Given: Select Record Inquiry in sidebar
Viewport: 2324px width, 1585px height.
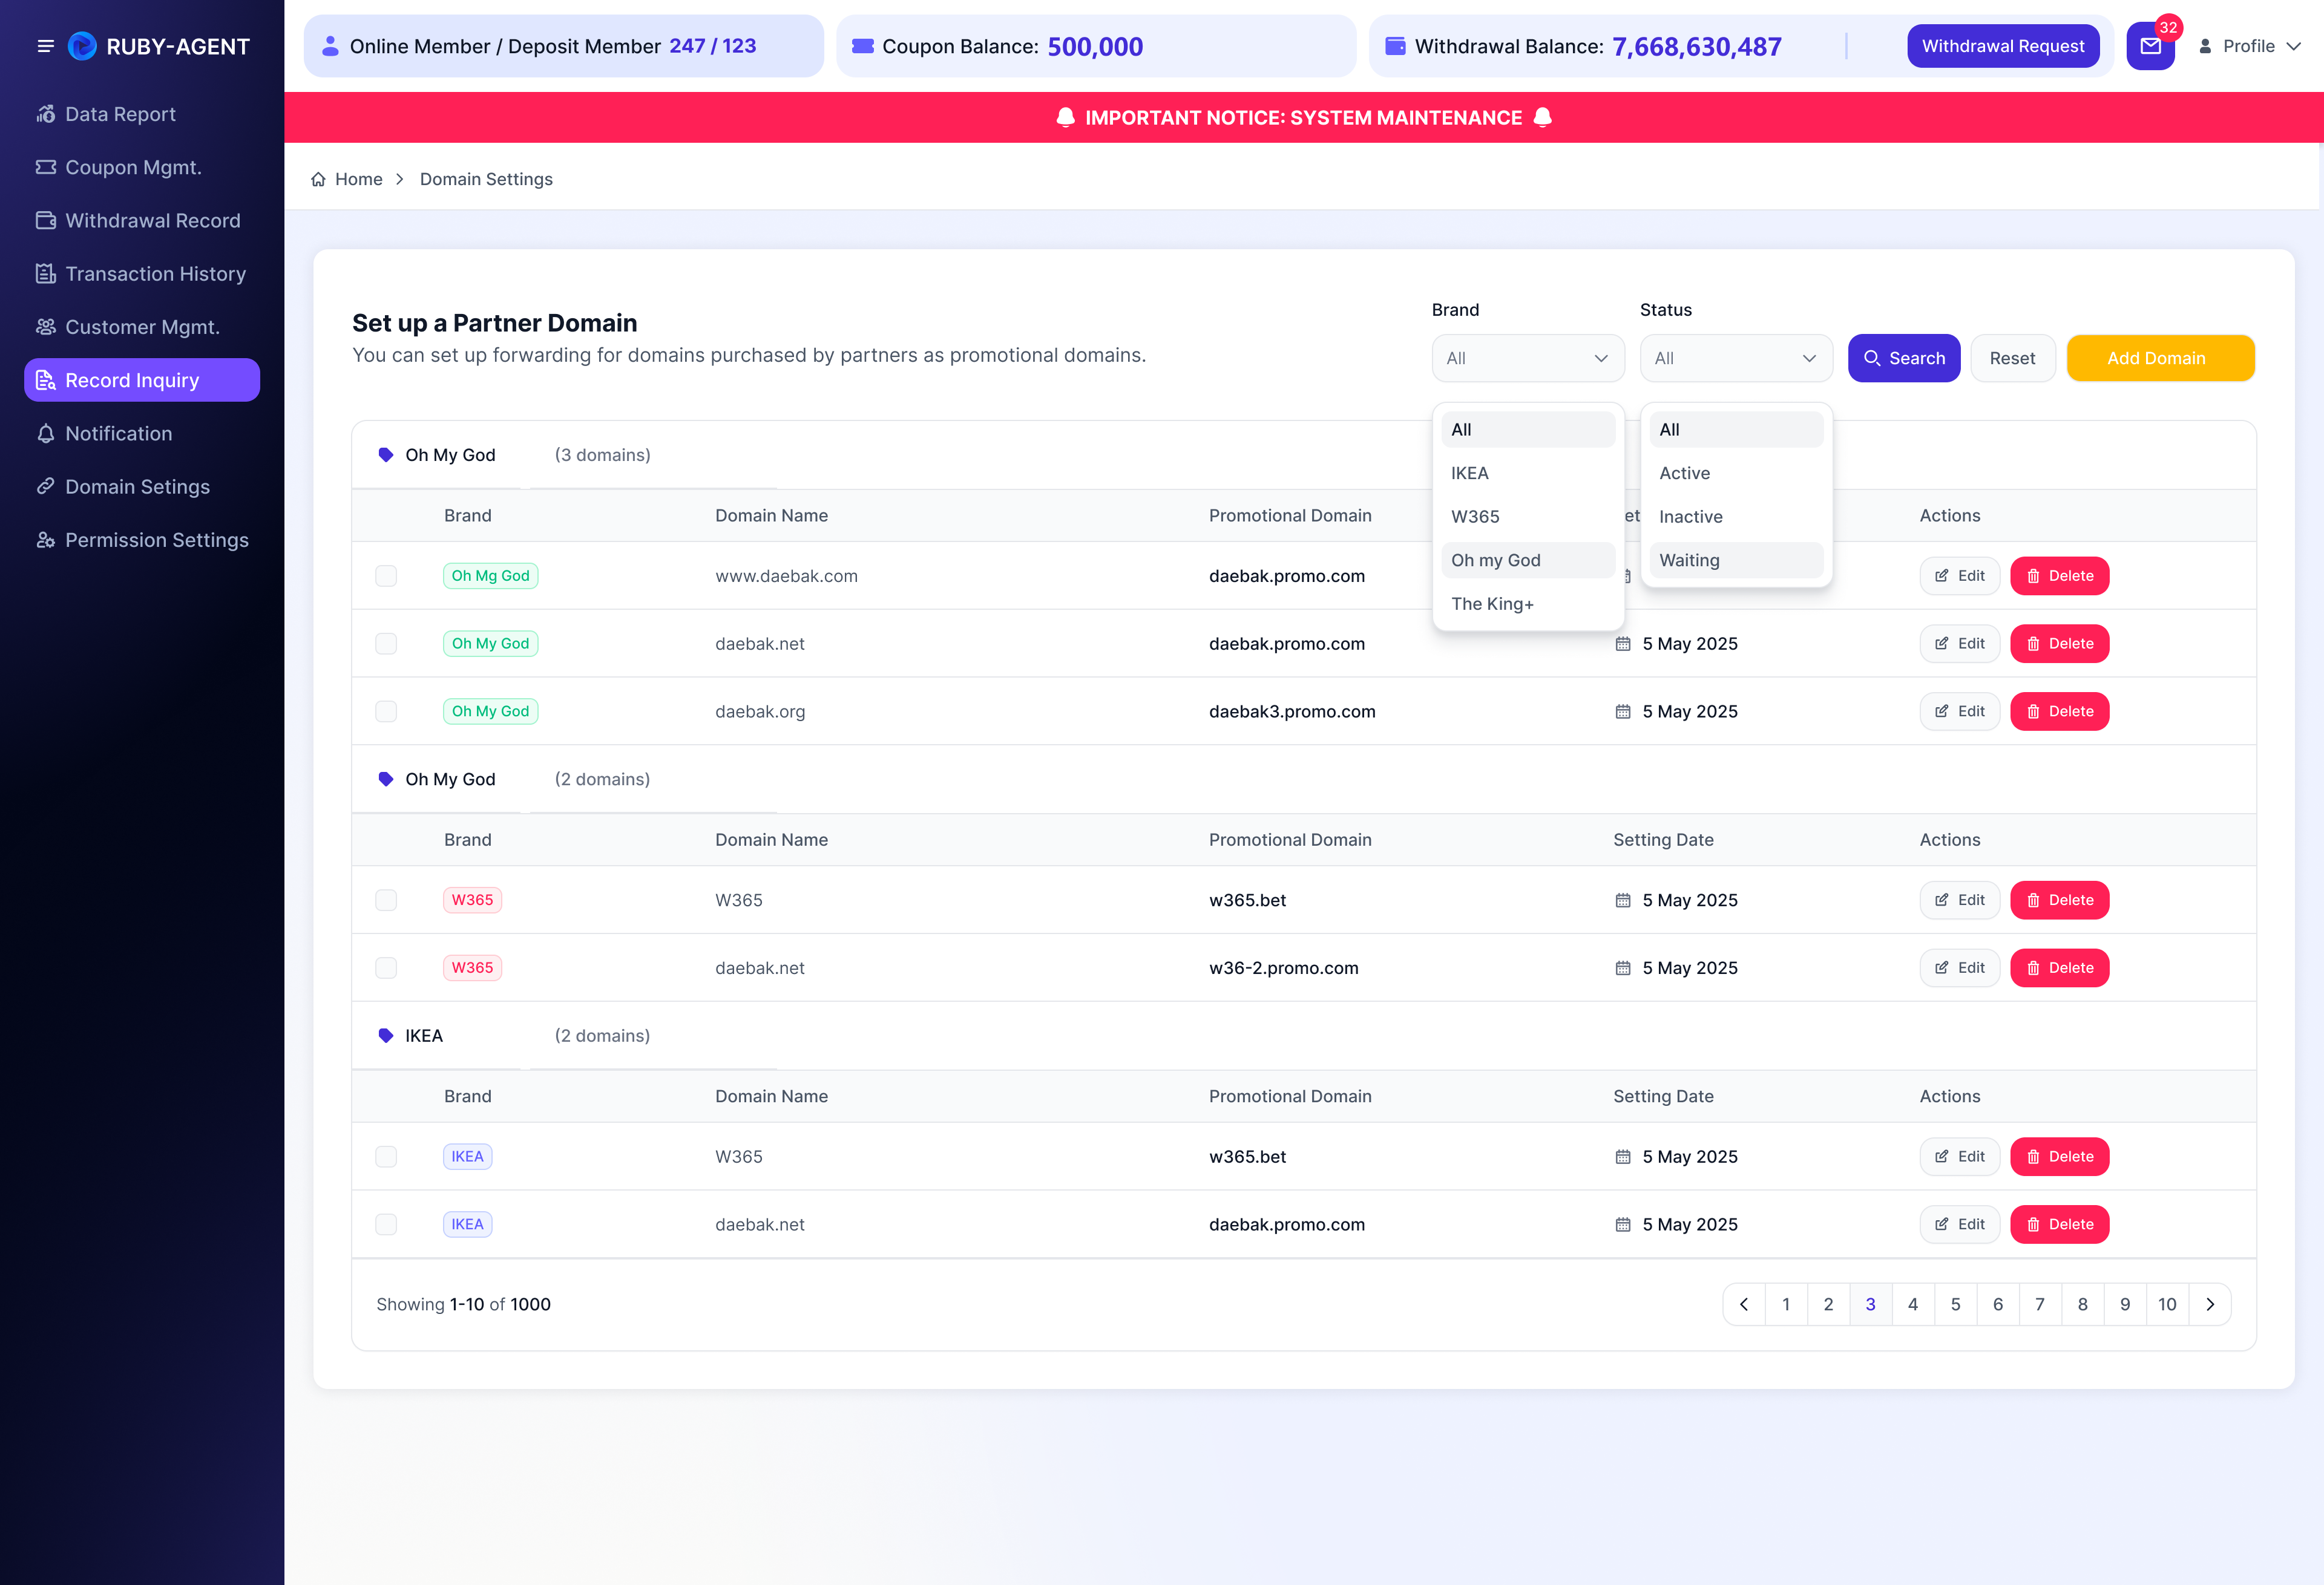Looking at the screenshot, I should 142,380.
